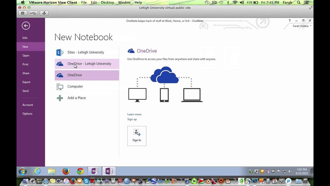Viewport: 330px width, 186px height.
Task: Launch Internet Explorer from Windows taskbar
Action: [37, 171]
